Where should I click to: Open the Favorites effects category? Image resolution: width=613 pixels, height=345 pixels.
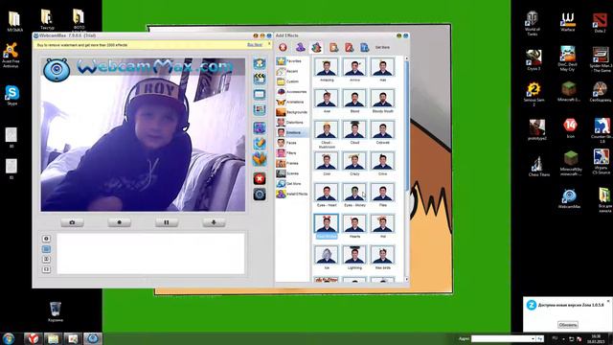pos(292,61)
